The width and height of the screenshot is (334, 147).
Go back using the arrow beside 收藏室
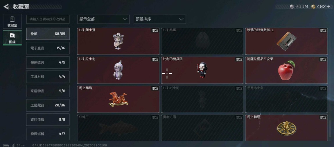pyautogui.click(x=6, y=7)
